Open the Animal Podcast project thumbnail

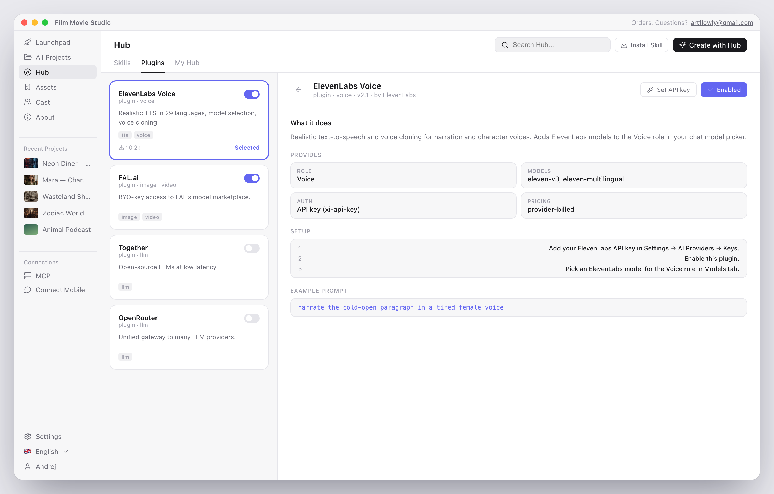point(31,229)
